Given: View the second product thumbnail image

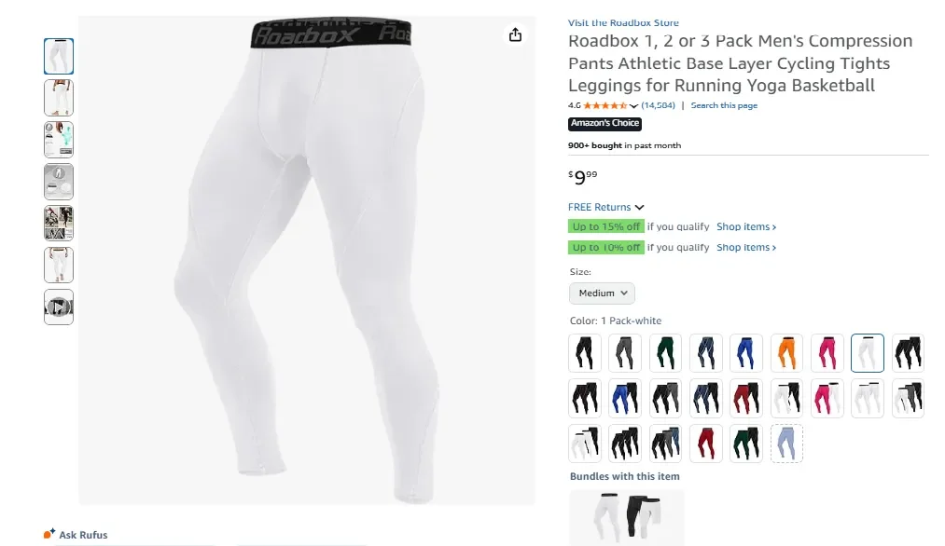Looking at the screenshot, I should pyautogui.click(x=59, y=98).
